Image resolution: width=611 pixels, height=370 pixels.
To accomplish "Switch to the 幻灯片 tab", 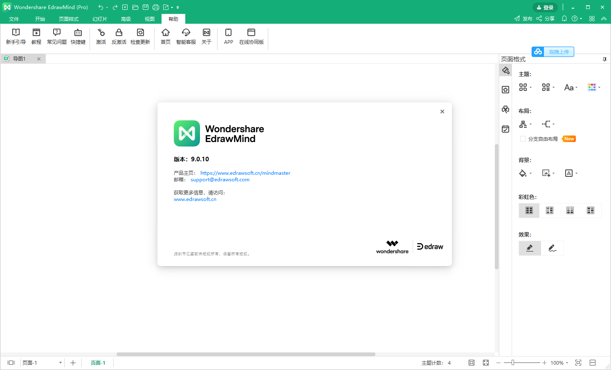I will coord(100,19).
